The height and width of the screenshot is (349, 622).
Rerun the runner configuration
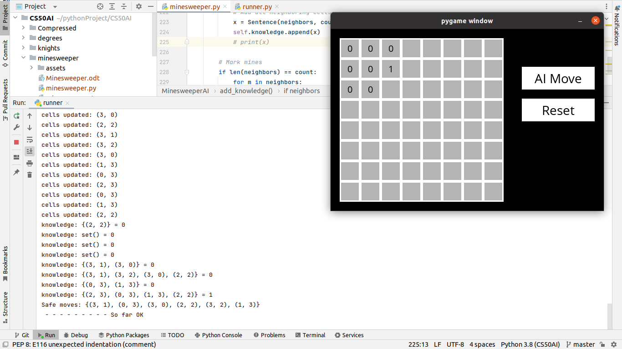click(x=16, y=116)
